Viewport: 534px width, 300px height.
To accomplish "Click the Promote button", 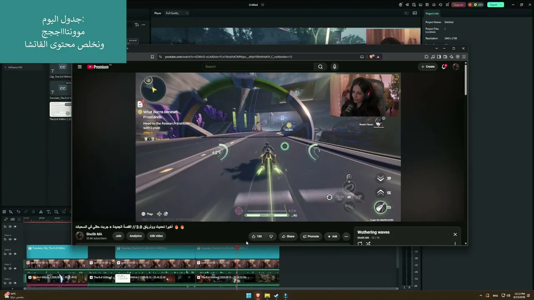I will (x=311, y=236).
